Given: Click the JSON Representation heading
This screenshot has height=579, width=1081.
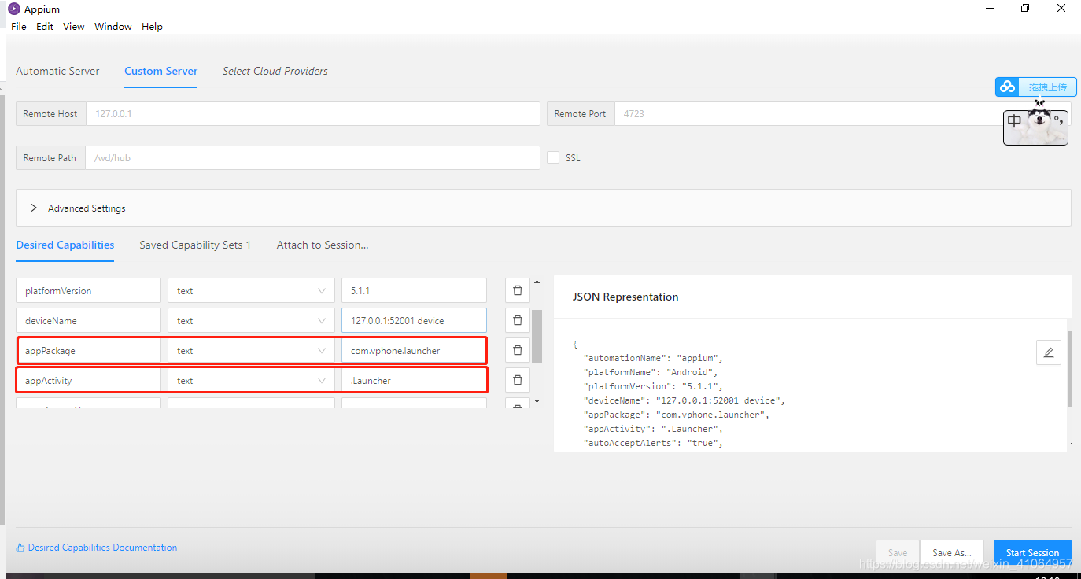Looking at the screenshot, I should point(625,297).
